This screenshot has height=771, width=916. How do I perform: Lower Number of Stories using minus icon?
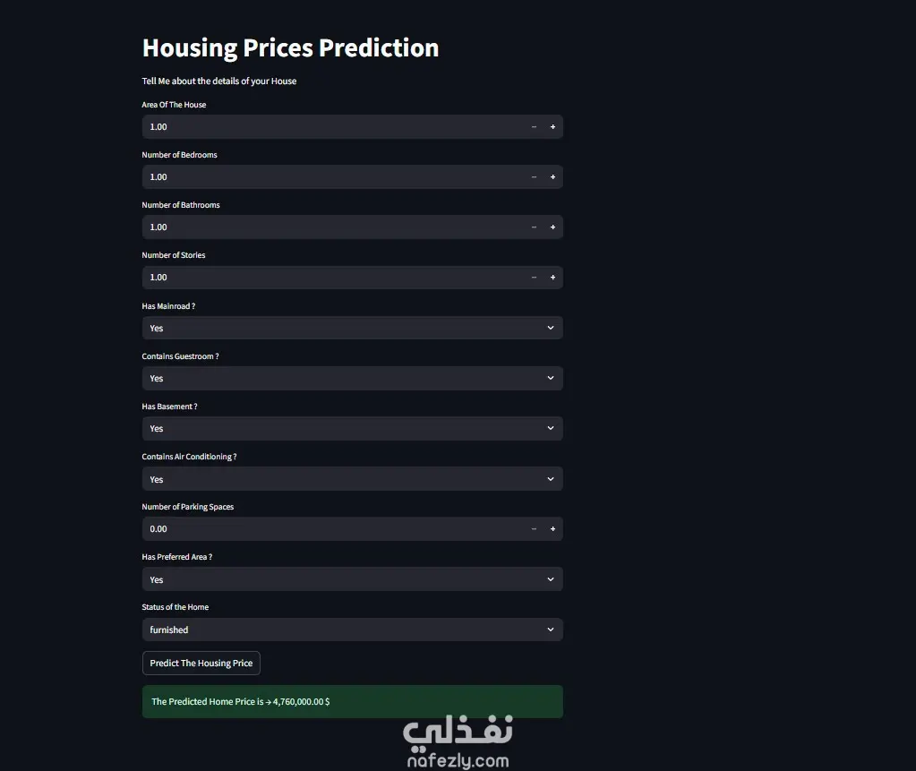tap(534, 278)
